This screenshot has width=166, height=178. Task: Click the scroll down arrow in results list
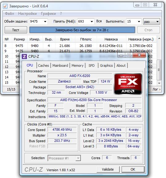click(159, 83)
